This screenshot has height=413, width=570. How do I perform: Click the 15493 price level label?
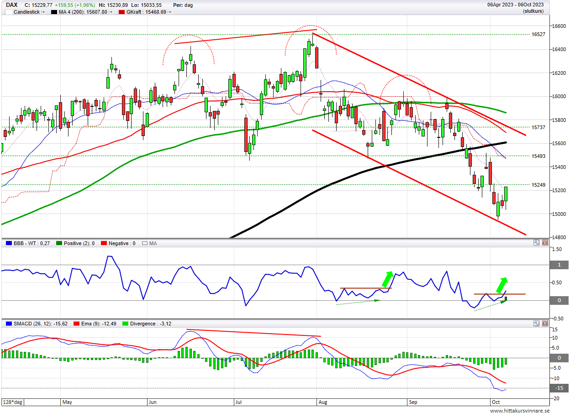pos(538,156)
